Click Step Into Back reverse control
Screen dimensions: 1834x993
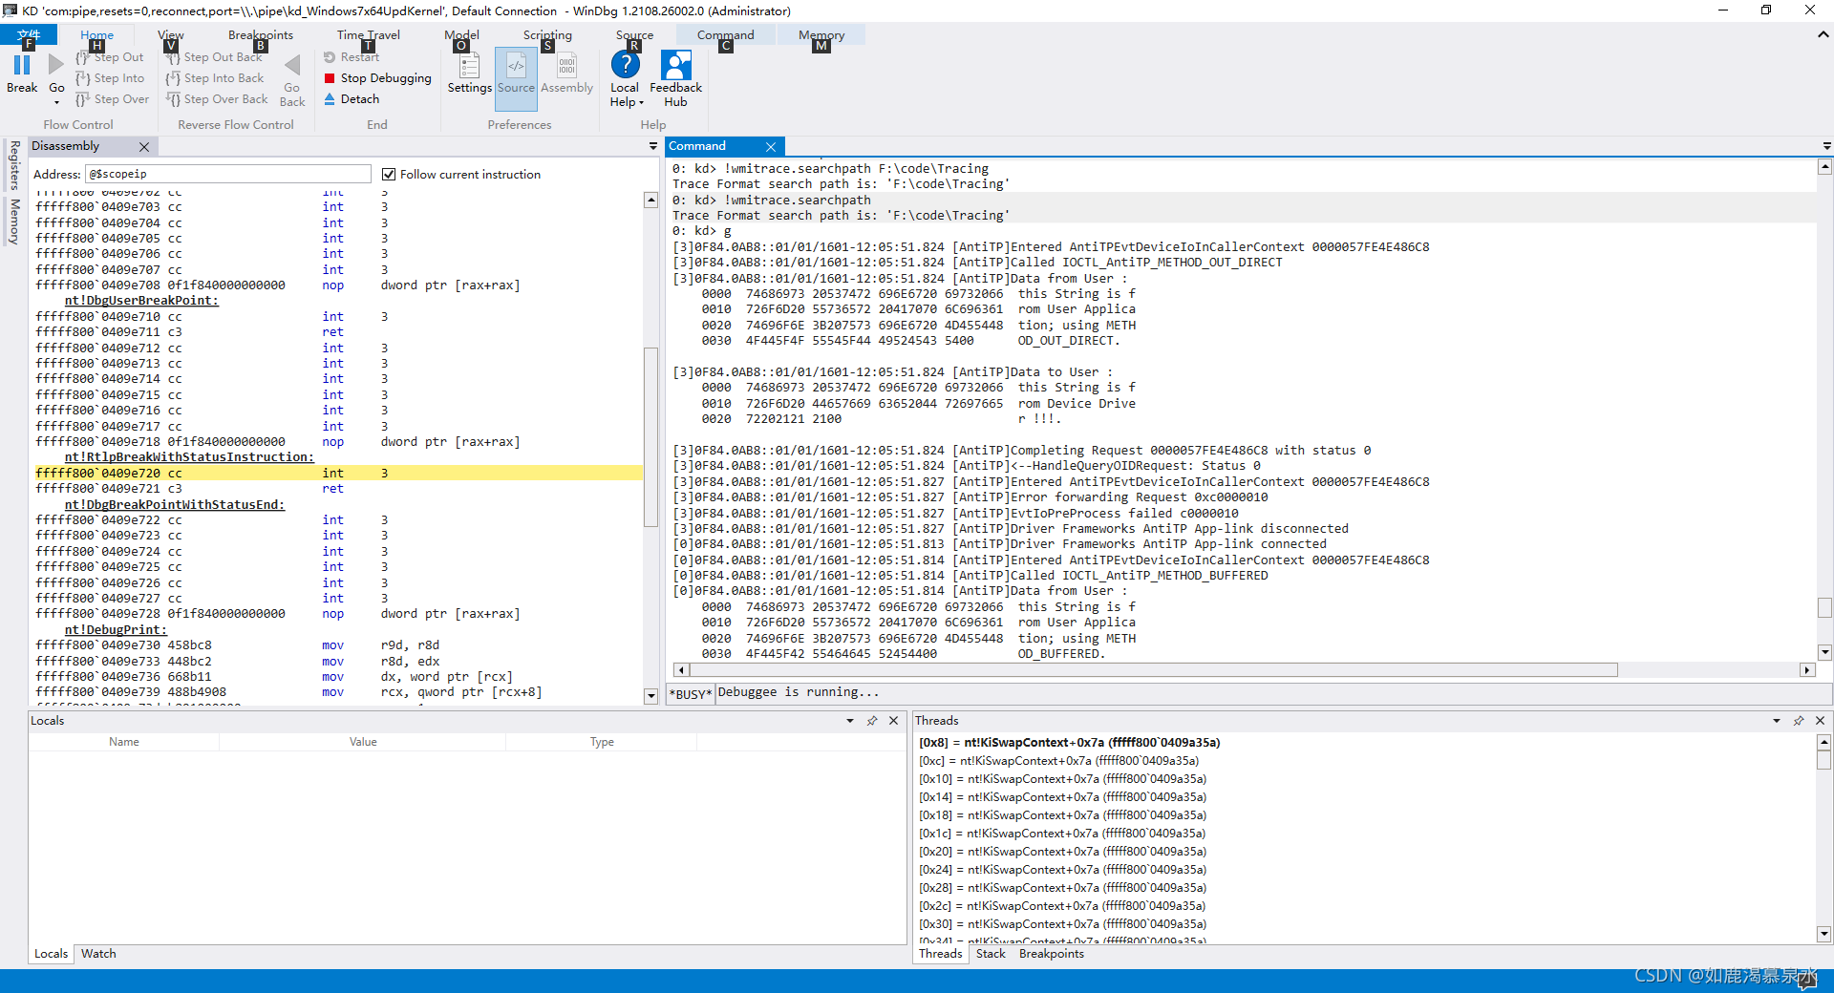[x=215, y=78]
